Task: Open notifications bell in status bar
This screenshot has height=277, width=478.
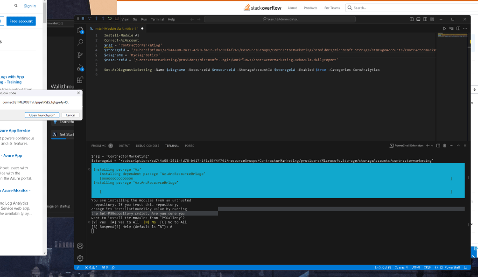Action: [x=465, y=267]
